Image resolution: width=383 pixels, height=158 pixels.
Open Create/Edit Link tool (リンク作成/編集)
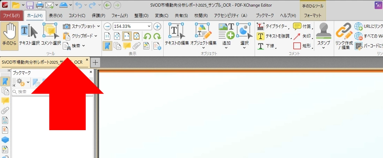coord(344,36)
